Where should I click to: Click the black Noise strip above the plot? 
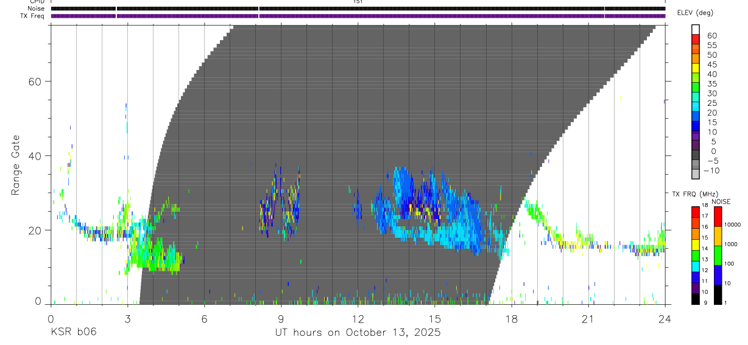click(x=358, y=9)
